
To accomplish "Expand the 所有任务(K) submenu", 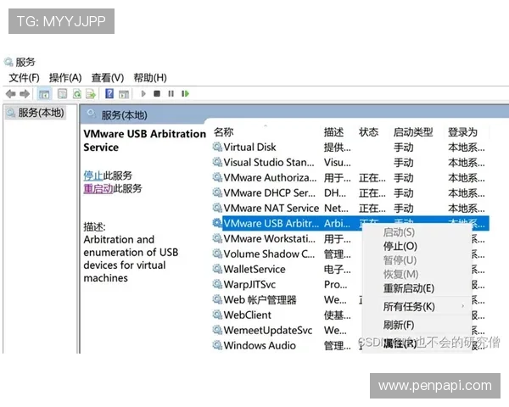I will point(408,306).
